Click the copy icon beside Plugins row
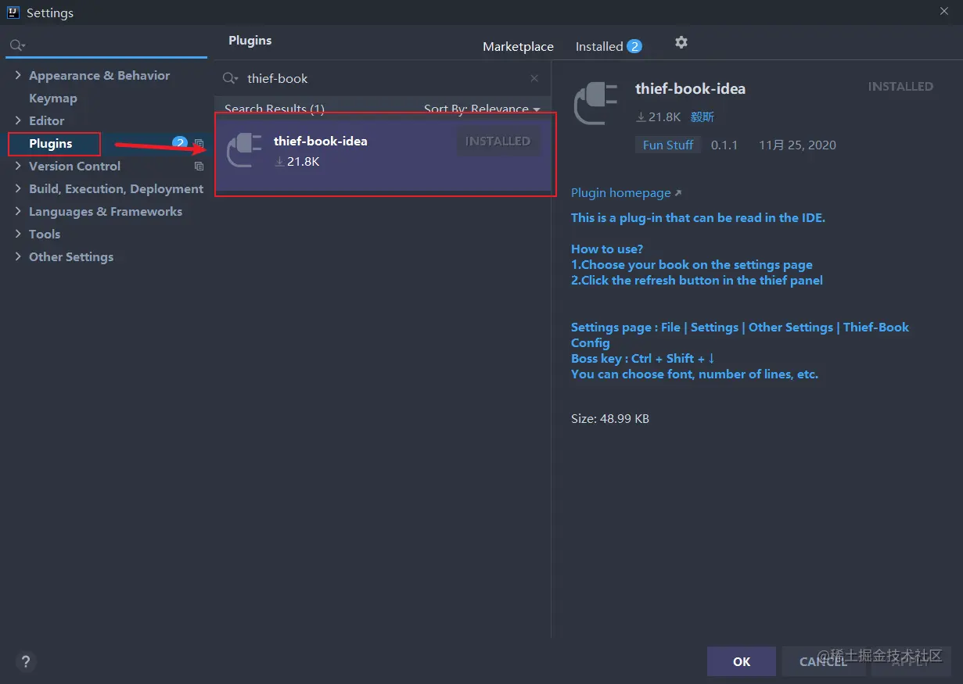Image resolution: width=963 pixels, height=684 pixels. 199,144
